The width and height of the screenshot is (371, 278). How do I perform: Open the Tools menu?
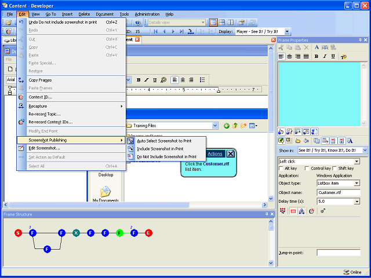(124, 14)
